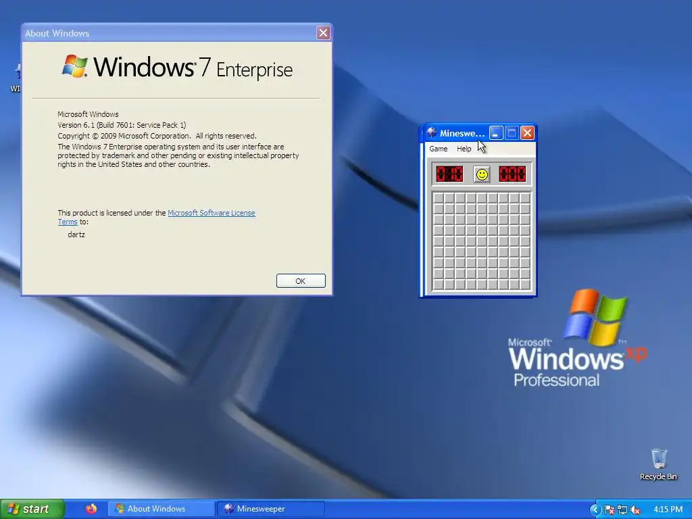The image size is (692, 519).
Task: Switch to Minesweeper taskbar button
Action: point(270,509)
